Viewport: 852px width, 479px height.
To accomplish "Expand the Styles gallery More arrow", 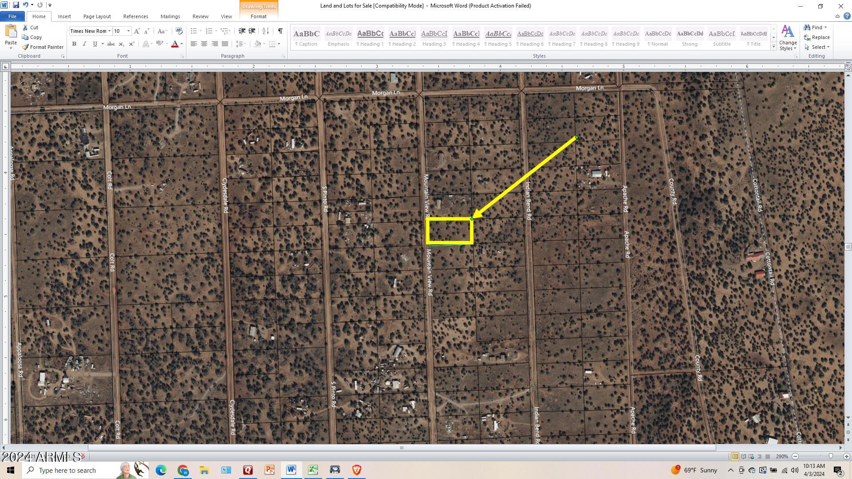I will (773, 47).
